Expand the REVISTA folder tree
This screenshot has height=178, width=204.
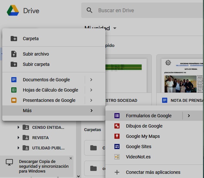[x=18, y=138]
